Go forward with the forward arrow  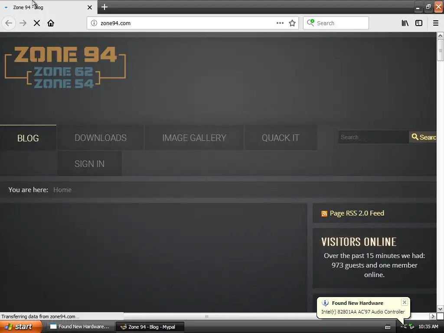pyautogui.click(x=23, y=23)
